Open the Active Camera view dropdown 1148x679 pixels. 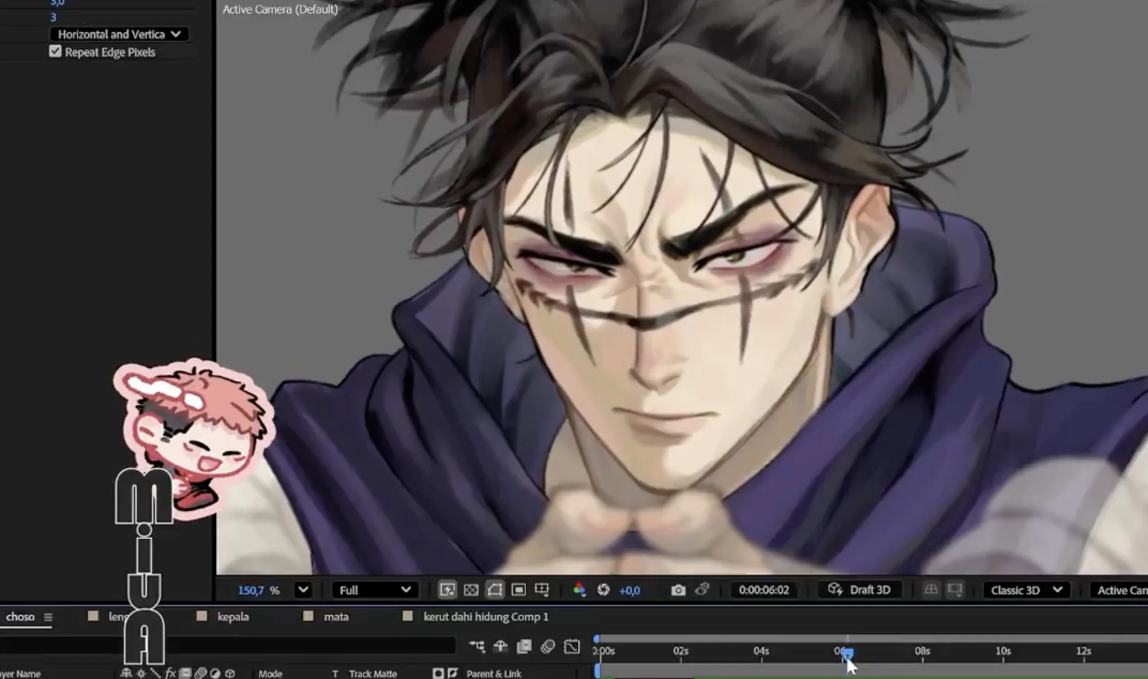[1120, 590]
